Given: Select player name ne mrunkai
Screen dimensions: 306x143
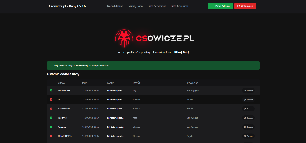Looking at the screenshot, I should coord(64,109).
